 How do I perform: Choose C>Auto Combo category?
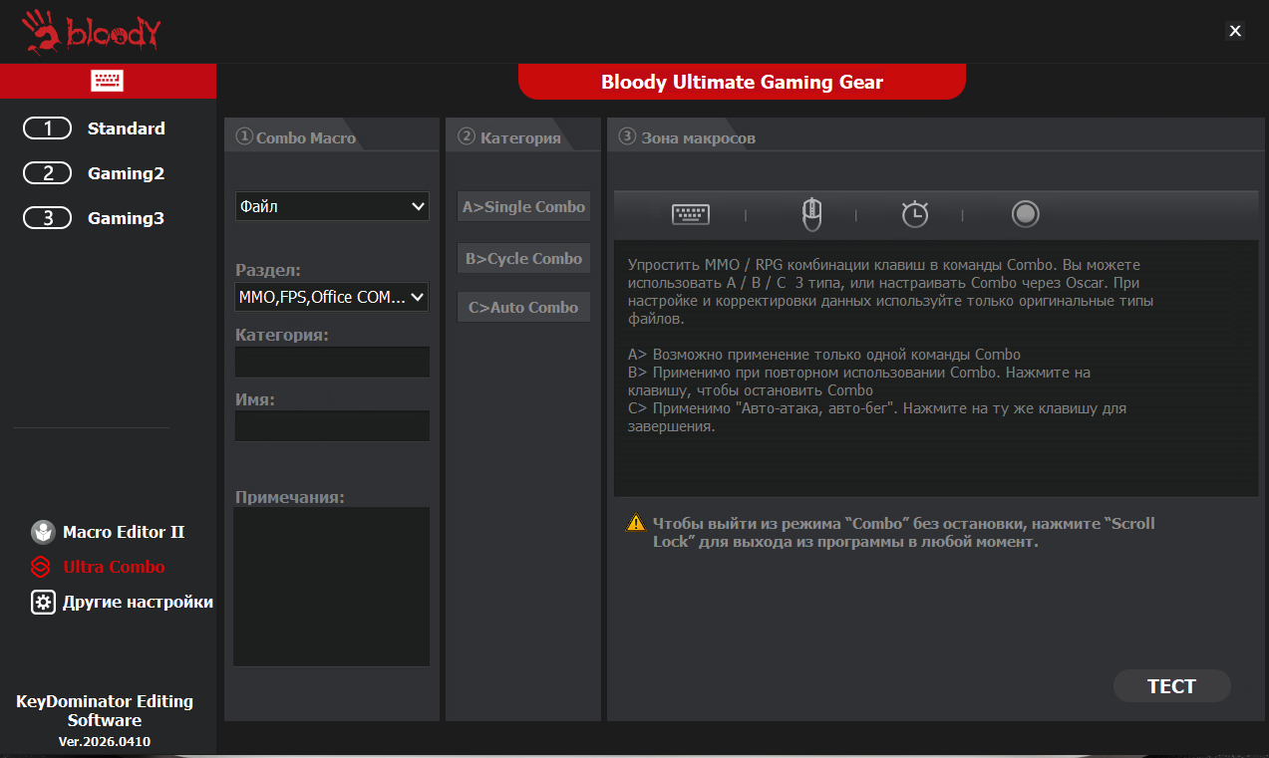pos(523,307)
